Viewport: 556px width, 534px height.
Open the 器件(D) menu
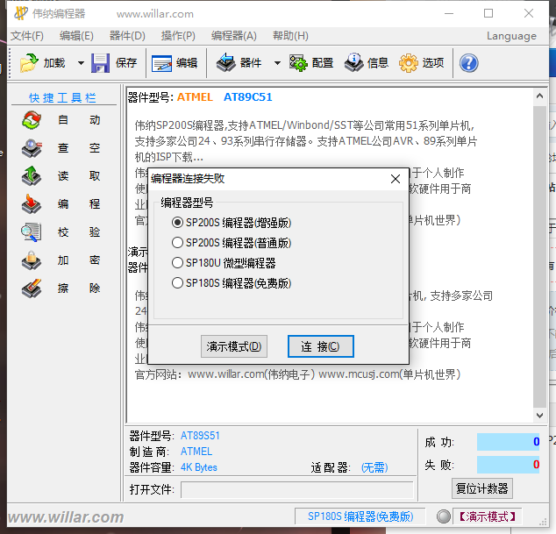127,36
